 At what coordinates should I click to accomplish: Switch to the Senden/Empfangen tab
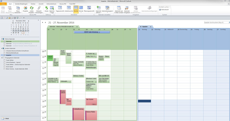(21, 4)
